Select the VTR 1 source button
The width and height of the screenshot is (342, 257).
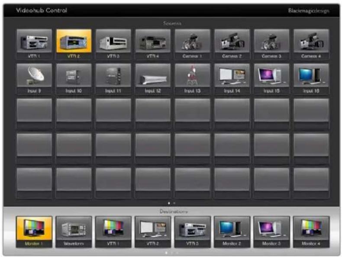pos(34,44)
